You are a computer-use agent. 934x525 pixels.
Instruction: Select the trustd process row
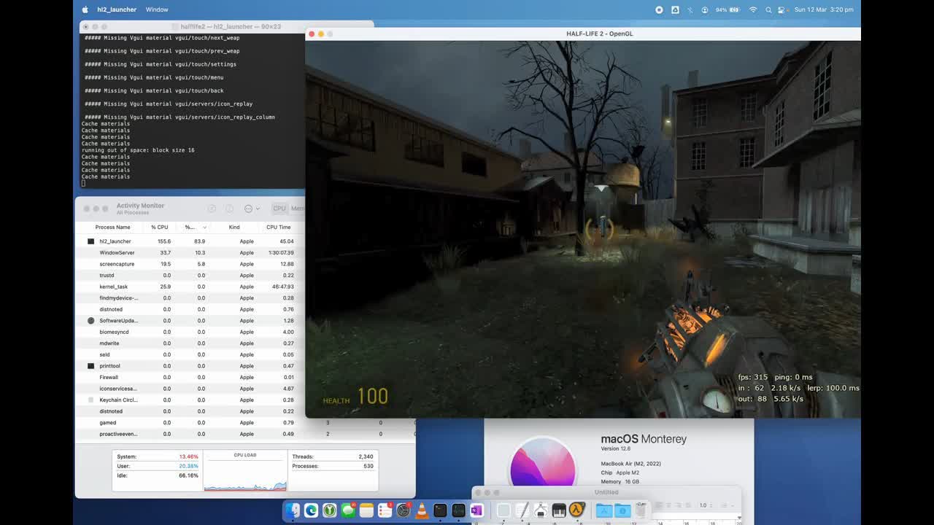tap(190, 275)
